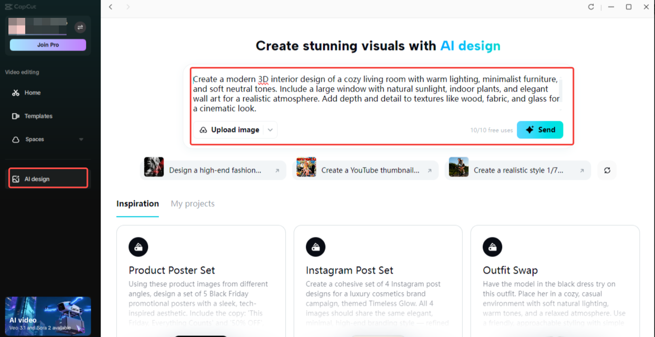Screen dimensions: 655x337
Task: Click the upload cloud icon
Action: [203, 130]
